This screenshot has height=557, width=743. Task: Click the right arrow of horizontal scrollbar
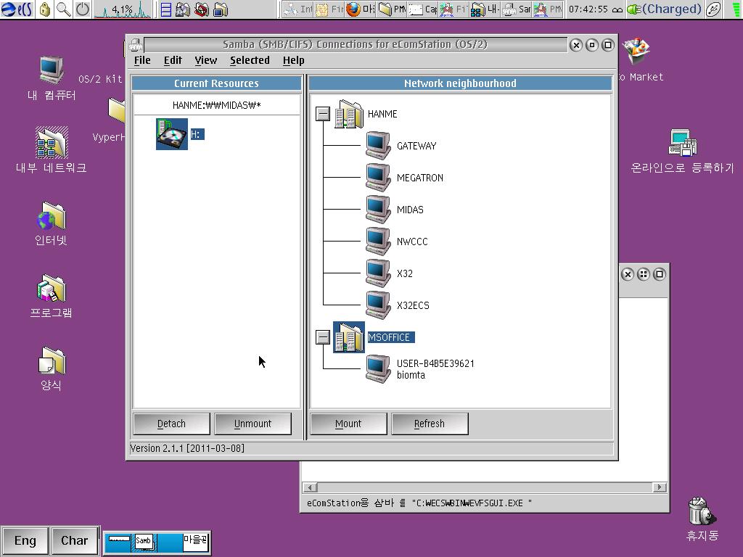pos(660,487)
